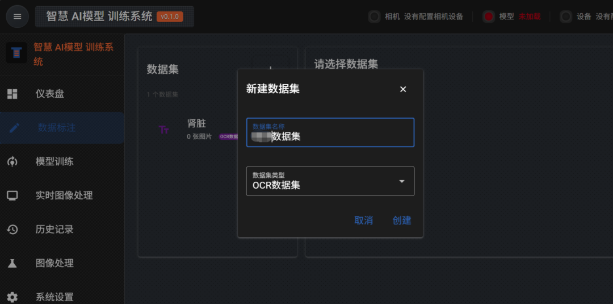Click the 请选择数据集 heading
The width and height of the screenshot is (613, 304).
coord(346,64)
